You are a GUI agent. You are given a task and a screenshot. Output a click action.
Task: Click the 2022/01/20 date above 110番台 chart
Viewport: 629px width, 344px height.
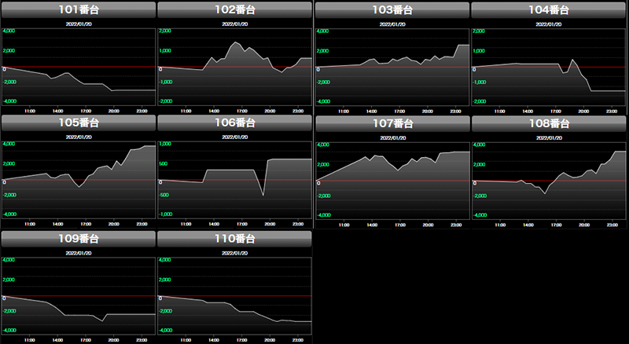click(235, 251)
